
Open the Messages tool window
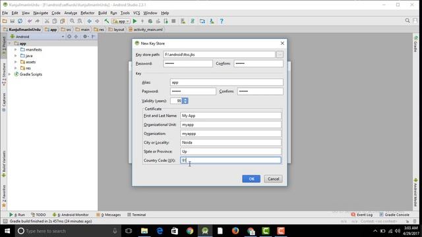click(x=108, y=215)
